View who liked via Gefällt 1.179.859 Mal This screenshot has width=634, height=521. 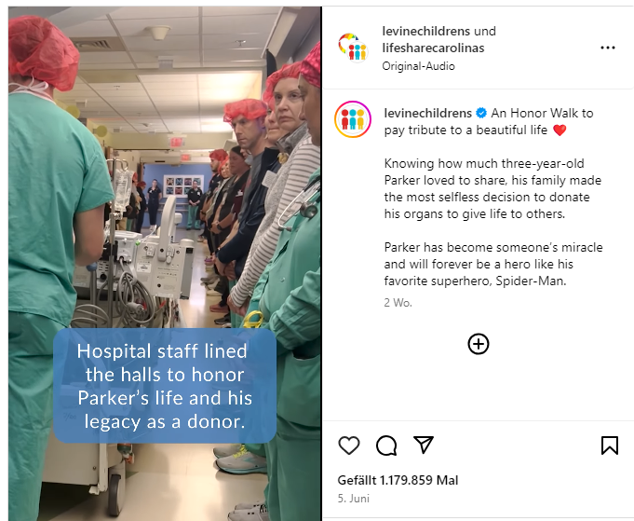pos(398,480)
